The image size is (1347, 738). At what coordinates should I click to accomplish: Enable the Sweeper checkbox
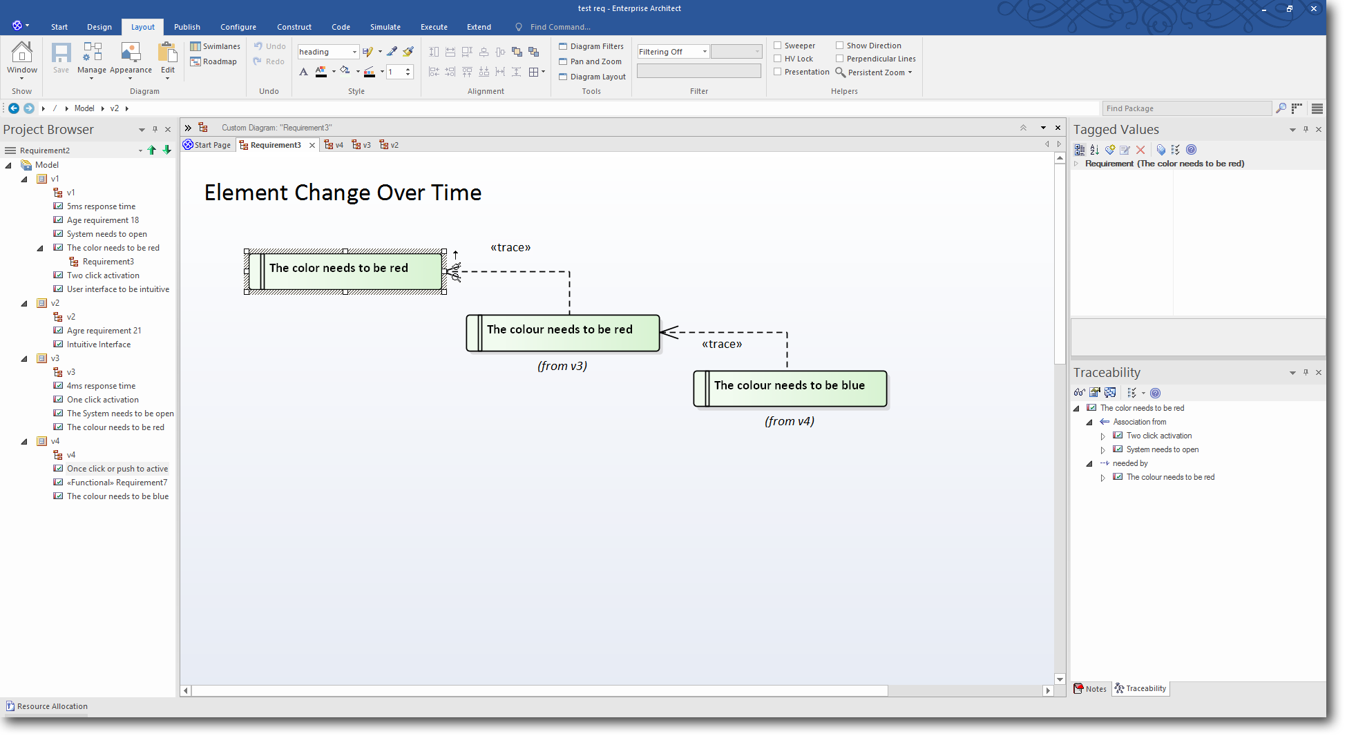pos(778,46)
